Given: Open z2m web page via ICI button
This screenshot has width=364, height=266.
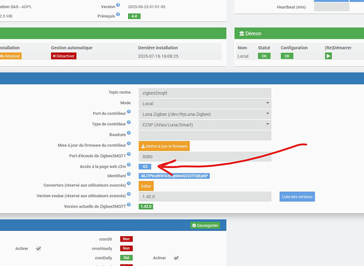Looking at the screenshot, I should [145, 167].
